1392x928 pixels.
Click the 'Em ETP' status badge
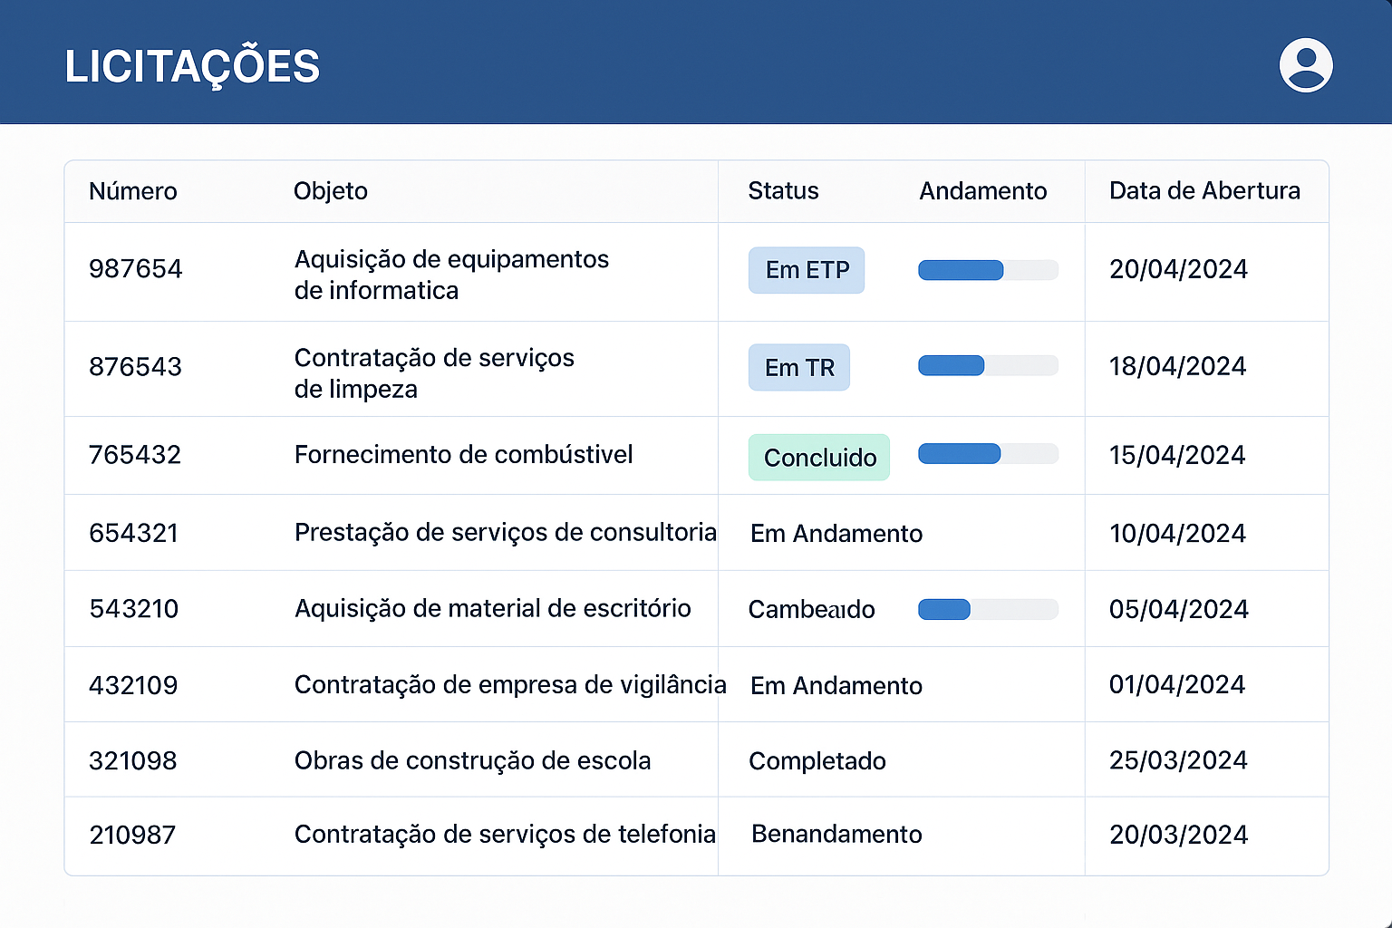coord(807,270)
